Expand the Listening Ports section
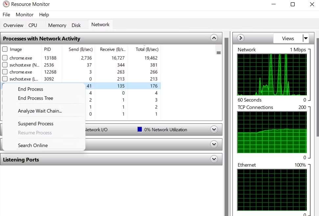Viewport: 319px width, 216px height. (214, 159)
